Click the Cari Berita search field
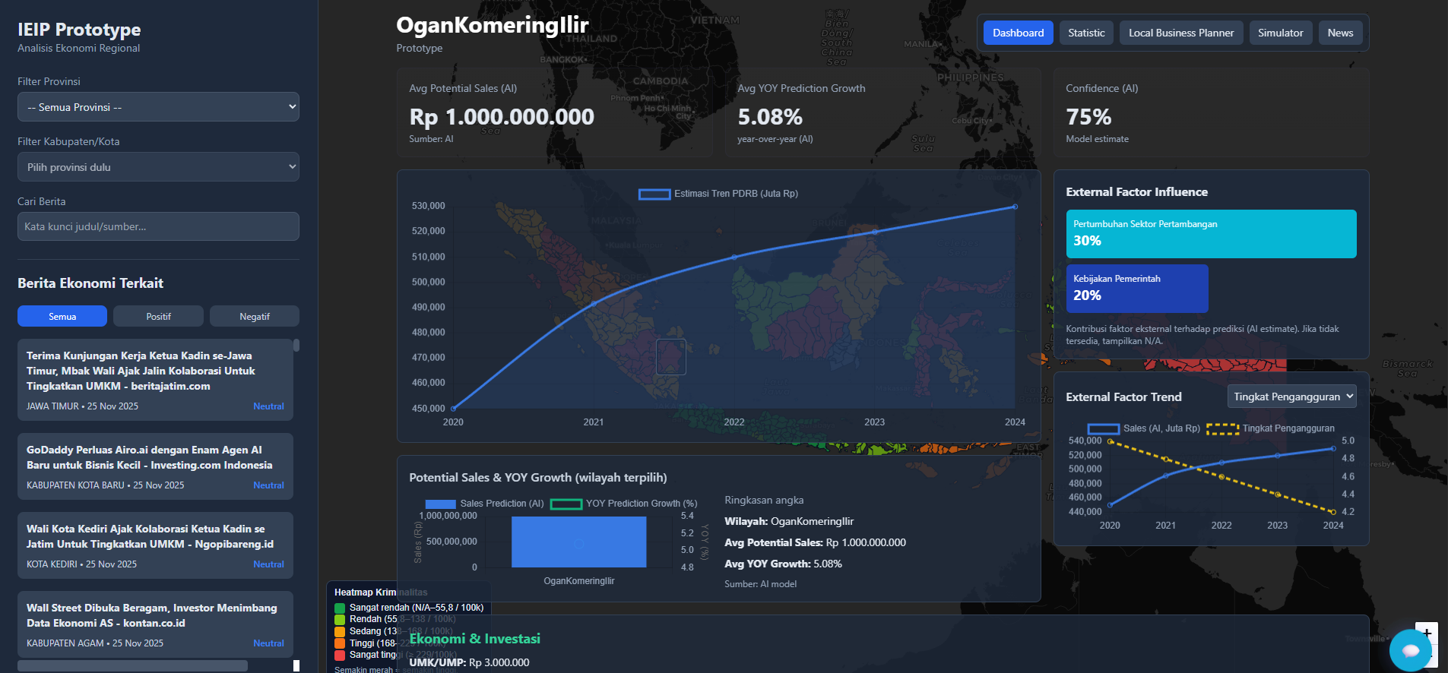Screen dimensions: 1448x673 pyautogui.click(x=158, y=226)
